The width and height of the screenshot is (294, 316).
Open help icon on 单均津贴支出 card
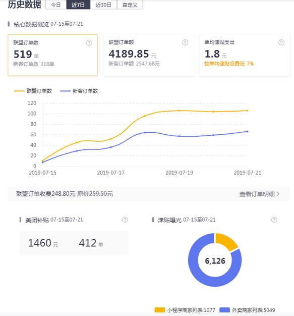point(281,42)
